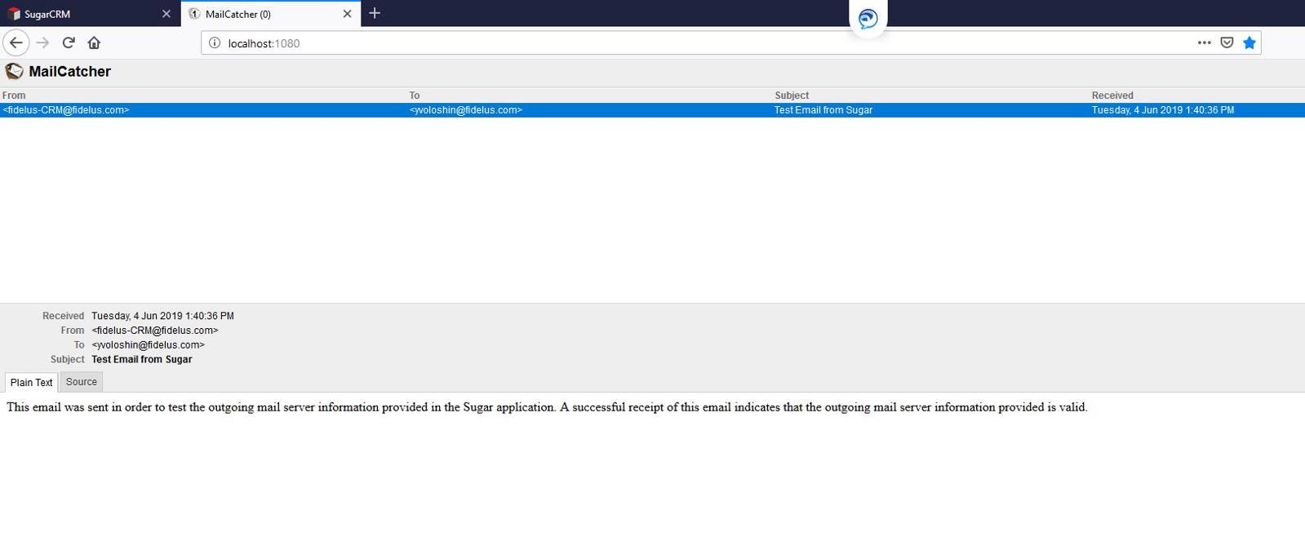The height and width of the screenshot is (555, 1305).
Task: Click the Received column header
Action: pyautogui.click(x=1112, y=95)
